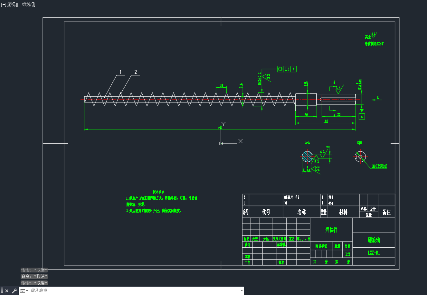Select the A-A section label
This screenshot has width=427, height=295.
pyautogui.click(x=308, y=142)
